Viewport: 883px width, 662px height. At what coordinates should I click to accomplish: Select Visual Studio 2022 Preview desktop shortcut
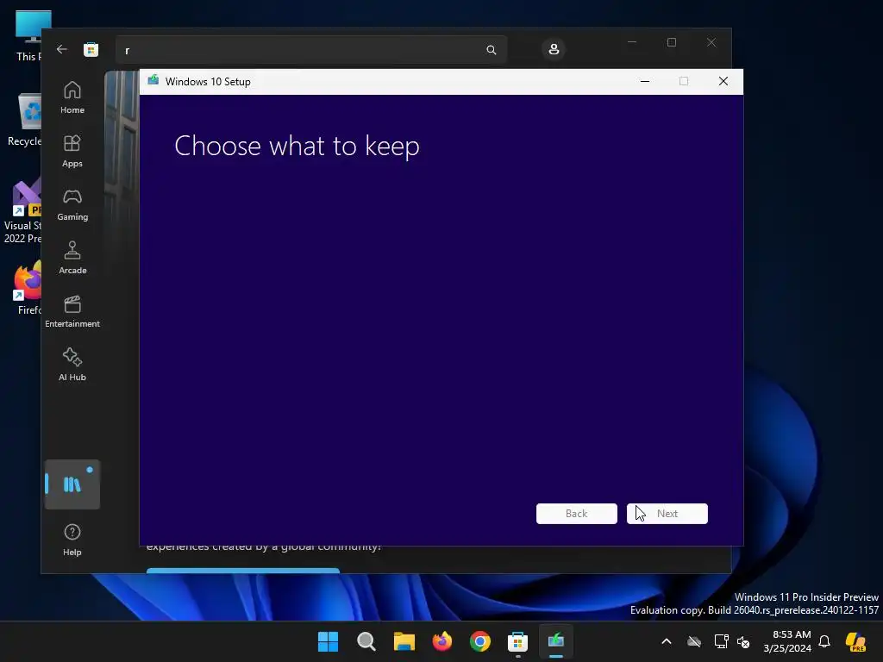pyautogui.click(x=22, y=211)
